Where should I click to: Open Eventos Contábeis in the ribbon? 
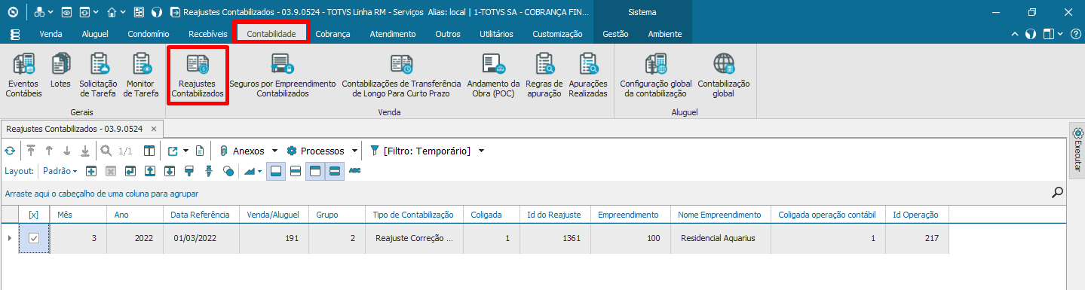click(24, 76)
